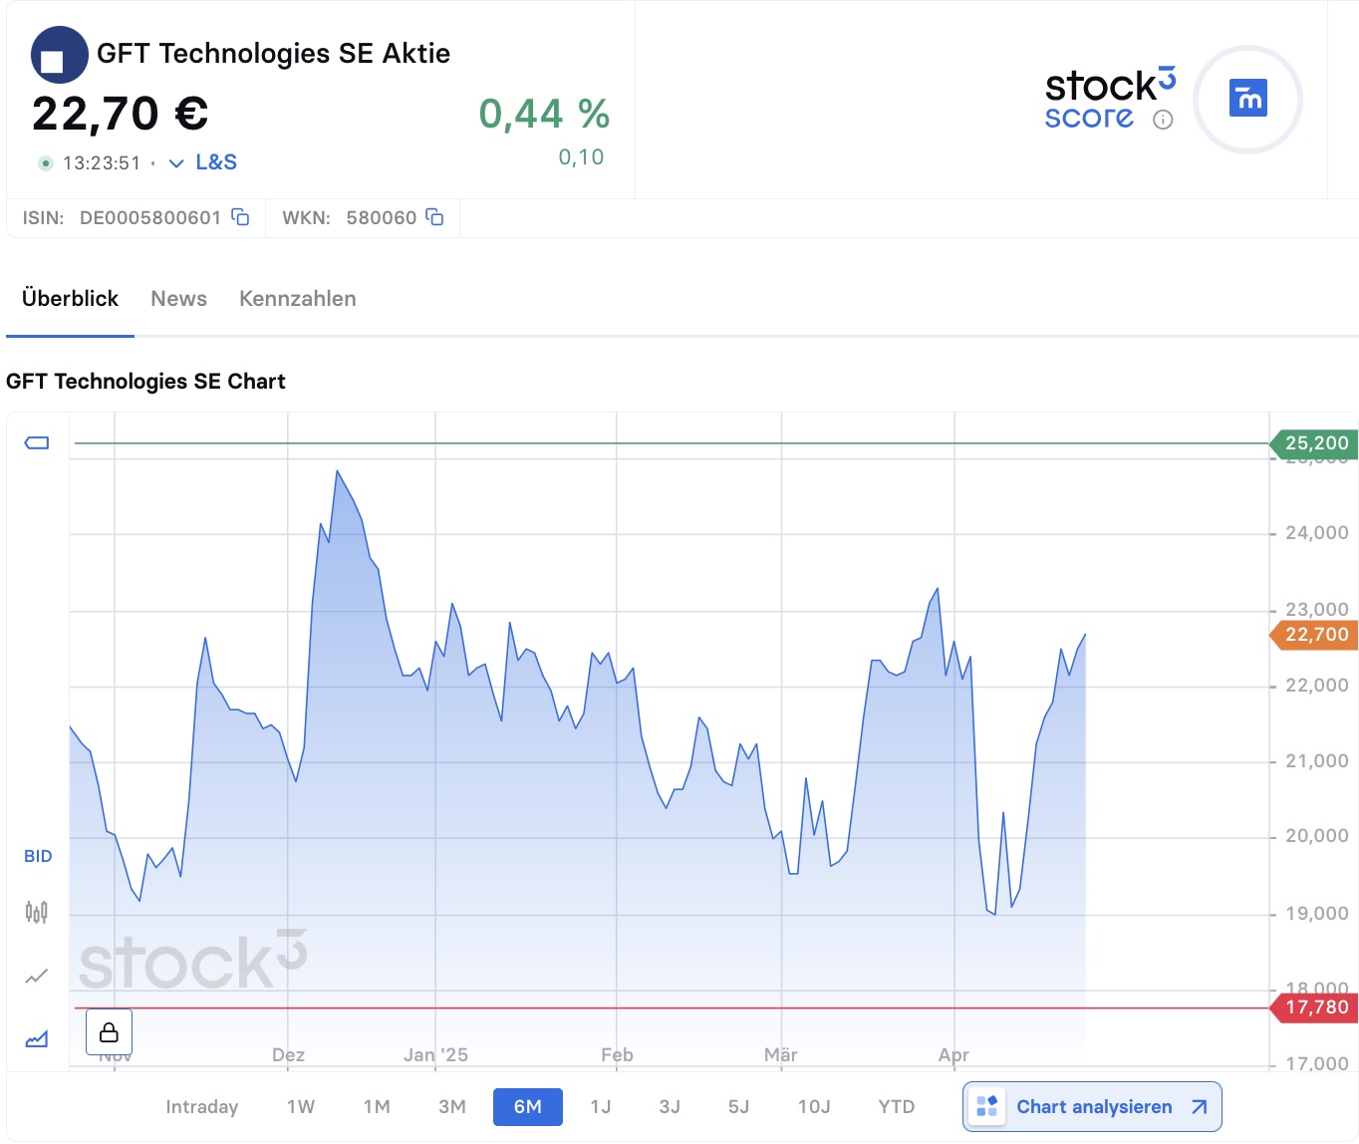Open the News tab
The height and width of the screenshot is (1144, 1359).
[179, 299]
